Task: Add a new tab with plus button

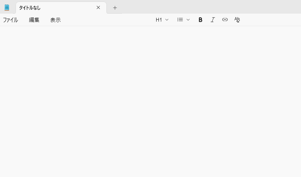Action: pyautogui.click(x=115, y=8)
